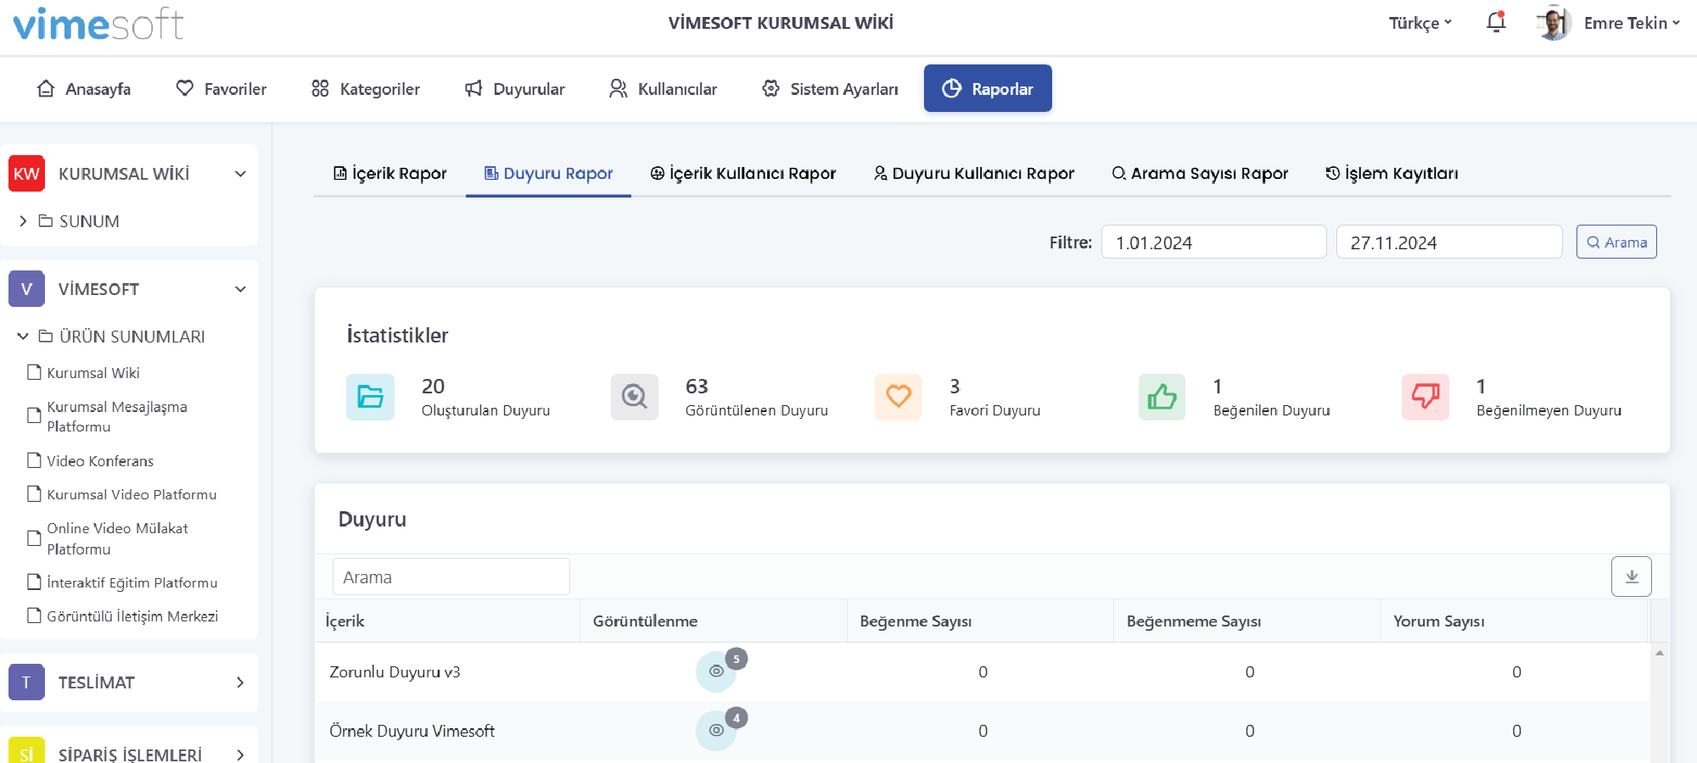Open Kurumsal Video Platformu page
The height and width of the screenshot is (763, 1697).
click(132, 494)
